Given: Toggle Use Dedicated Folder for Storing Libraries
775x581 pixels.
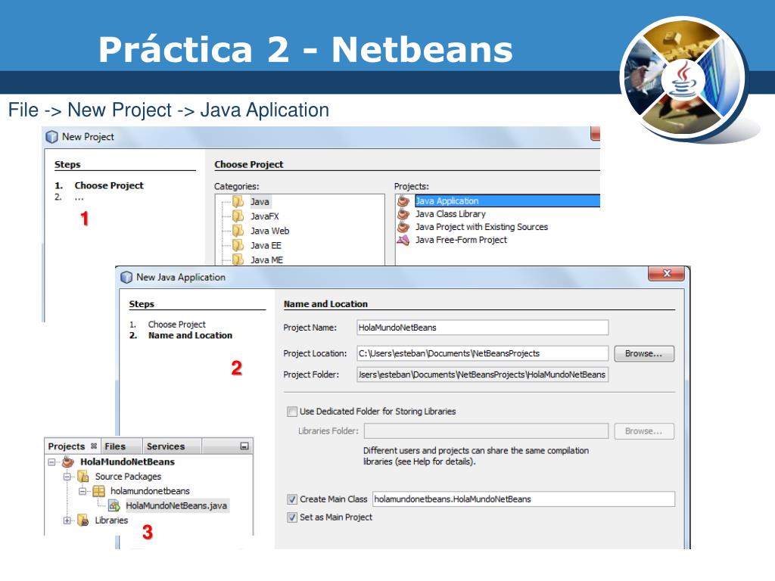Looking at the screenshot, I should coord(292,412).
